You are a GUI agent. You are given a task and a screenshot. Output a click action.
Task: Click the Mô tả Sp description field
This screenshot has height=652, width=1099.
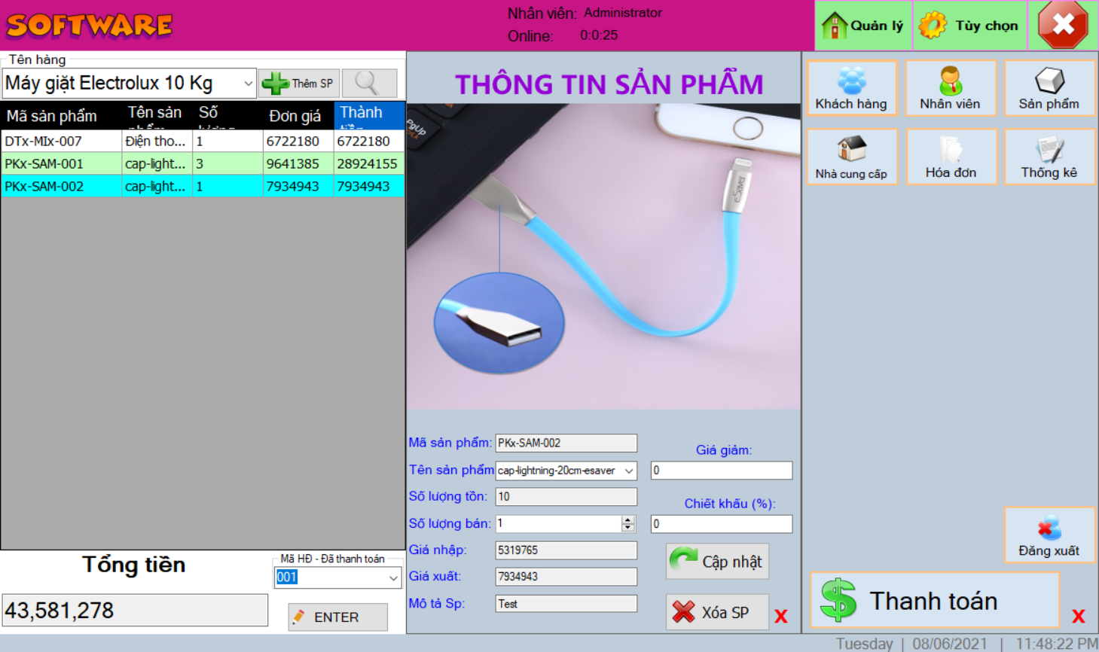tap(566, 604)
